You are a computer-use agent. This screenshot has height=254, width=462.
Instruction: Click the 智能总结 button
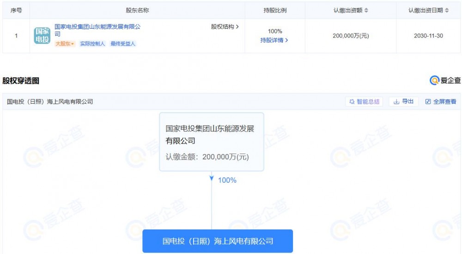364,101
